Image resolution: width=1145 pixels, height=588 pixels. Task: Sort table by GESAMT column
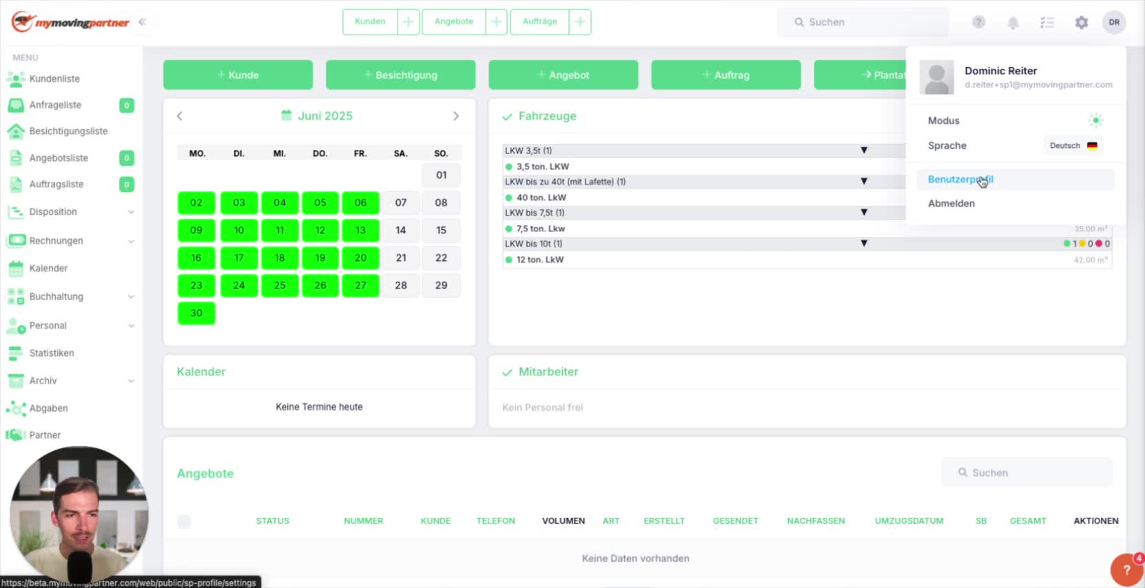[1028, 521]
